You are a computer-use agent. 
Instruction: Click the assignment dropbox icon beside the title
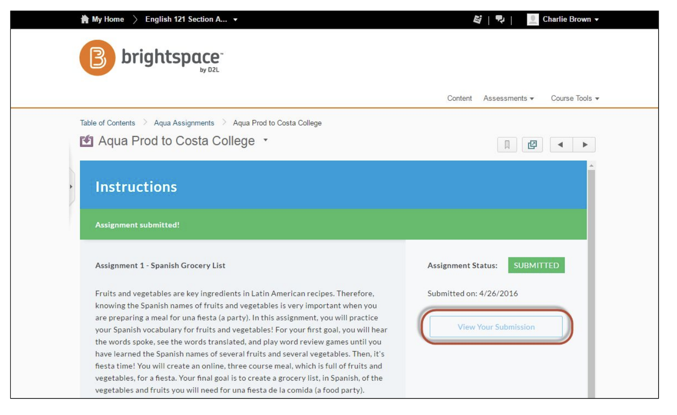(x=87, y=141)
